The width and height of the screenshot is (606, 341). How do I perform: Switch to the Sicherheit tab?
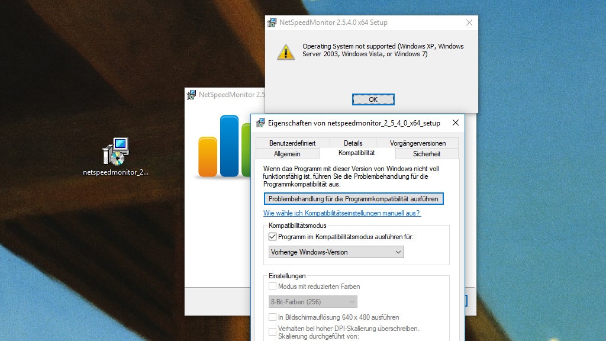(426, 153)
